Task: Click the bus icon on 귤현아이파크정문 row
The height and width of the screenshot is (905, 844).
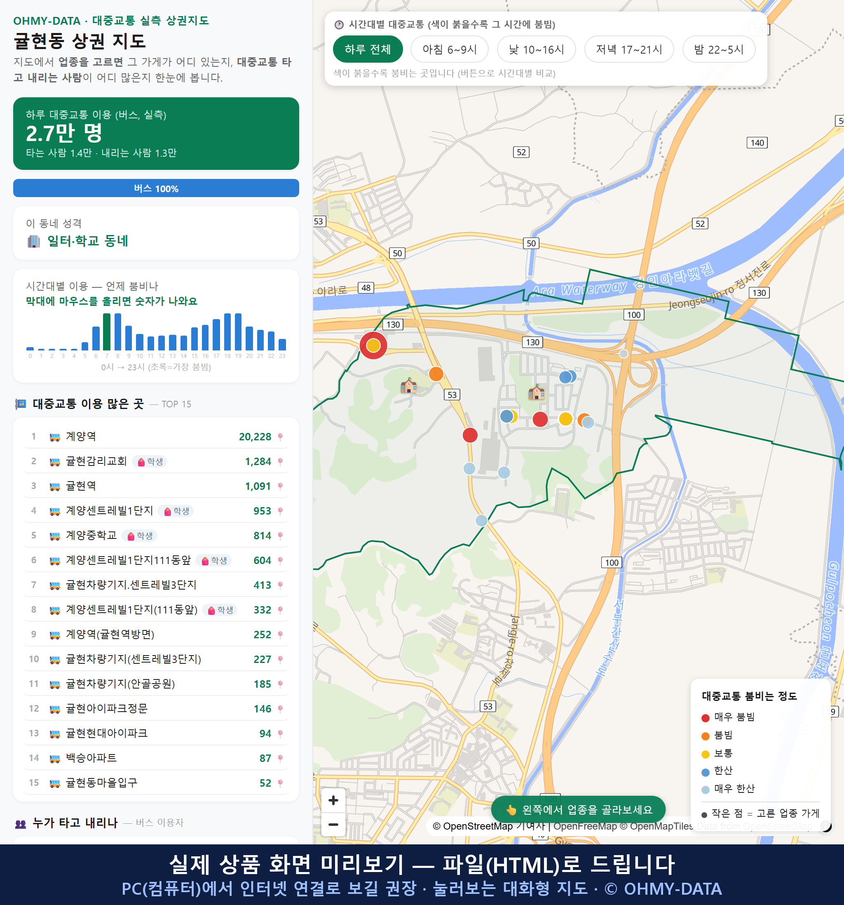Action: pyautogui.click(x=54, y=709)
